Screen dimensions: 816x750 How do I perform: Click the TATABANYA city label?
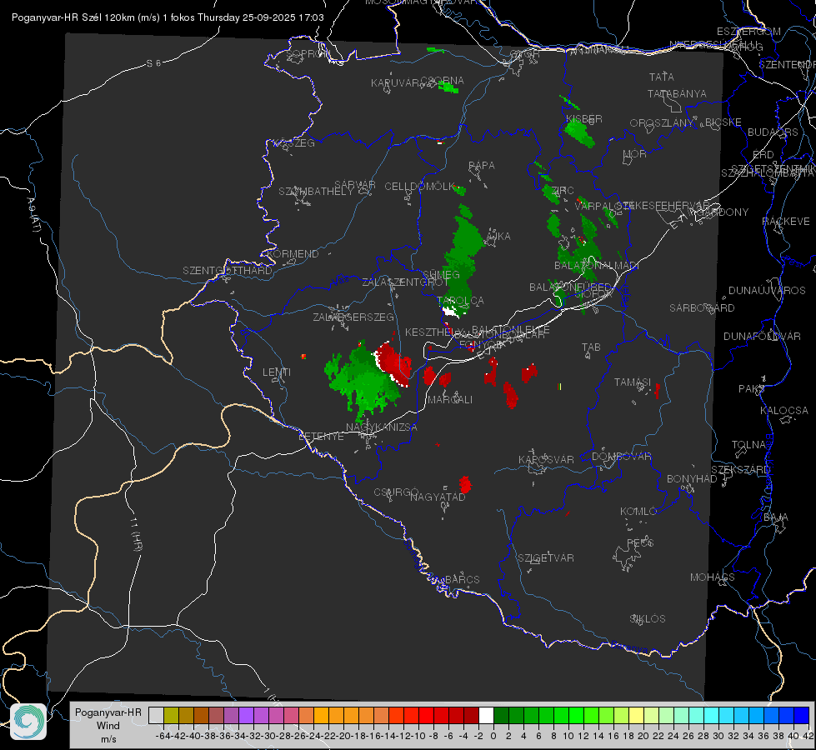point(677,93)
